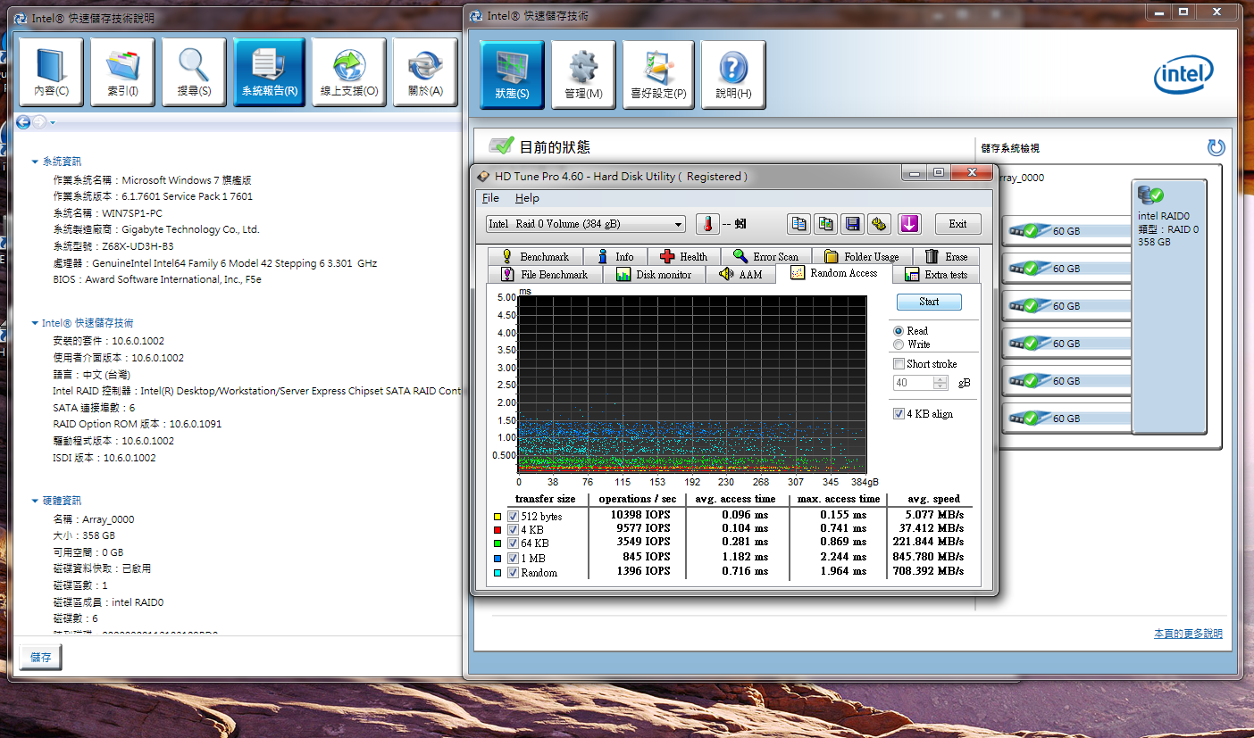This screenshot has height=738, width=1254.
Task: Select the 系統報告(R) system report button
Action: [270, 72]
